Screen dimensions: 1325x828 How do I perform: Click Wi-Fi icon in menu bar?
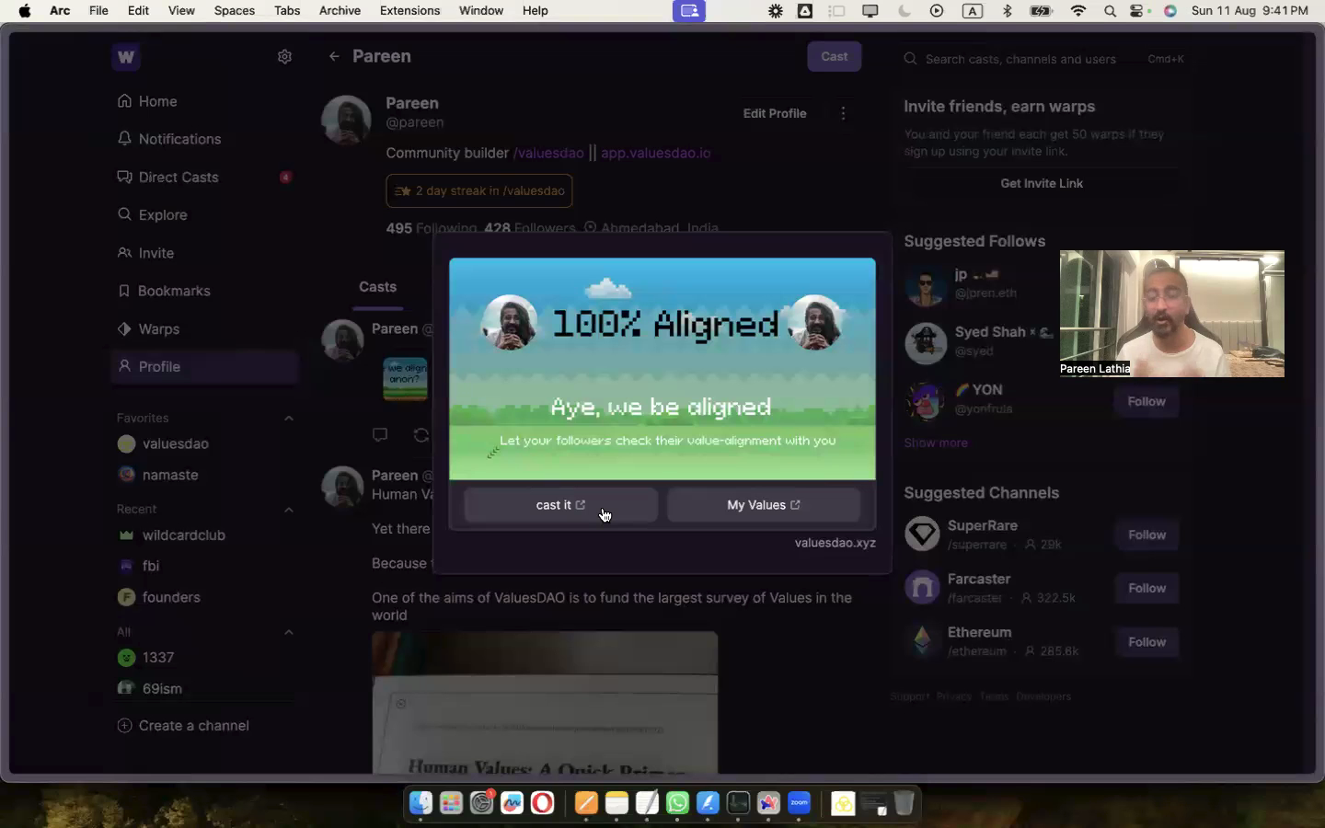1078,11
